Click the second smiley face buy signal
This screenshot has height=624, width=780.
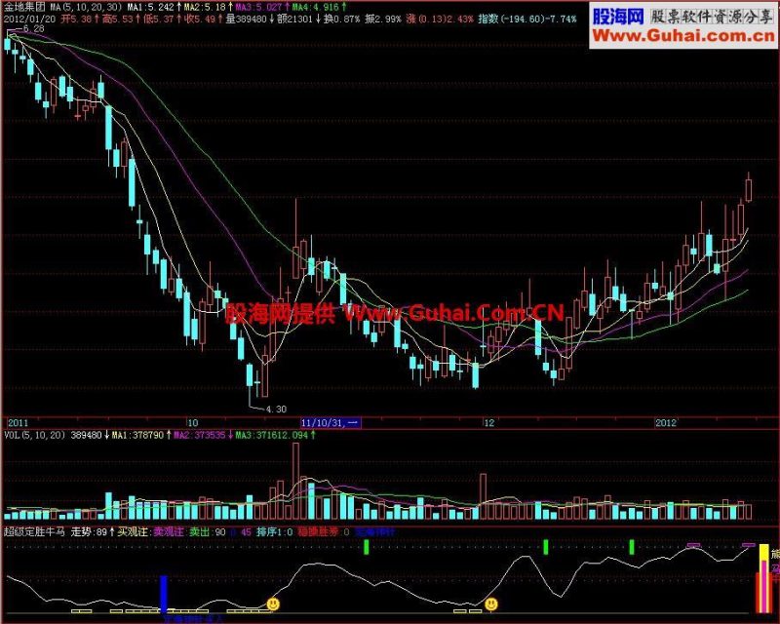point(491,604)
